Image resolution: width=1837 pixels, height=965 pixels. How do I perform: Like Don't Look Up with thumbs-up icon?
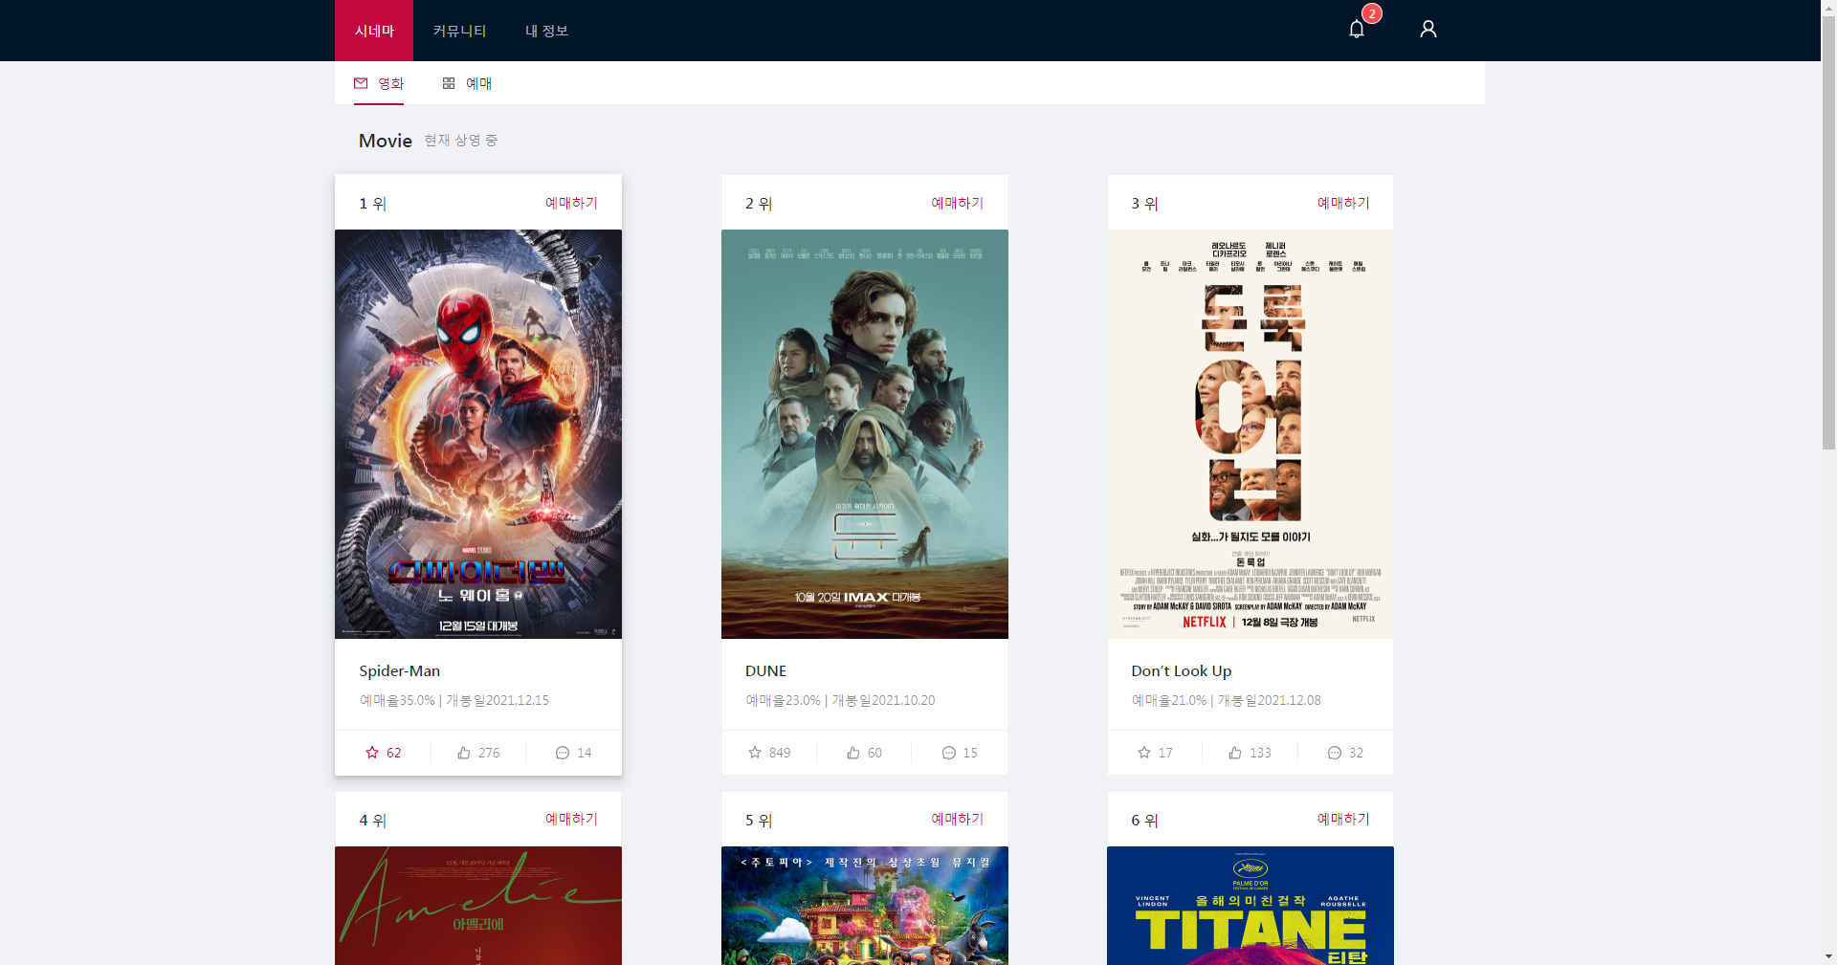pyautogui.click(x=1235, y=753)
